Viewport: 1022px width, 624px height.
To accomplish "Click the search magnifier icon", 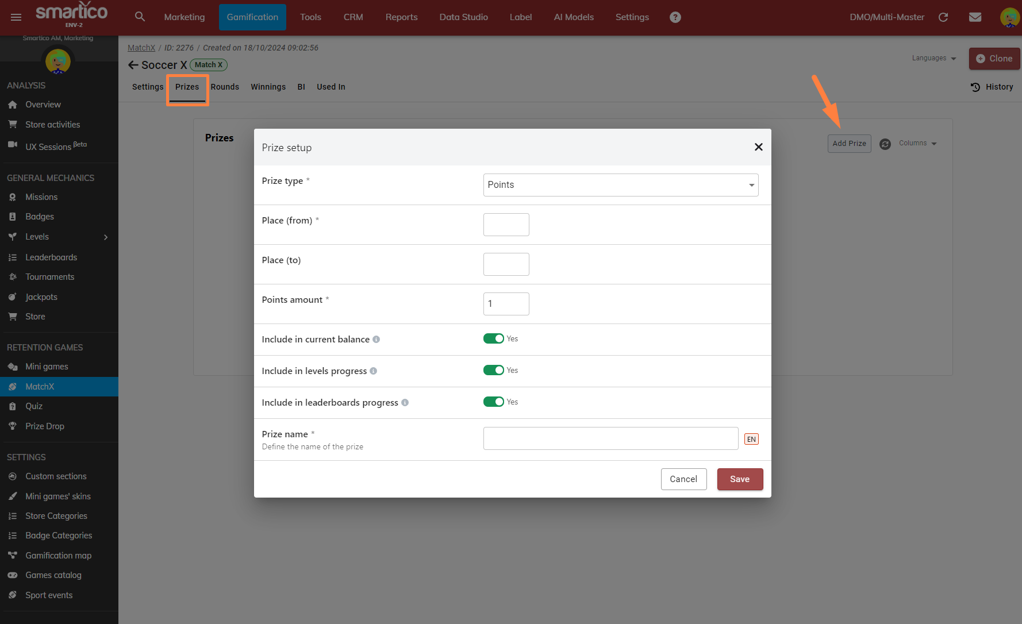I will (x=140, y=17).
